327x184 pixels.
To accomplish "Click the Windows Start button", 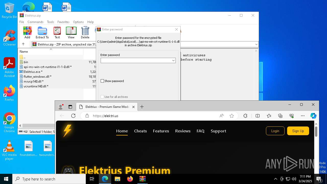I will 6,179.
